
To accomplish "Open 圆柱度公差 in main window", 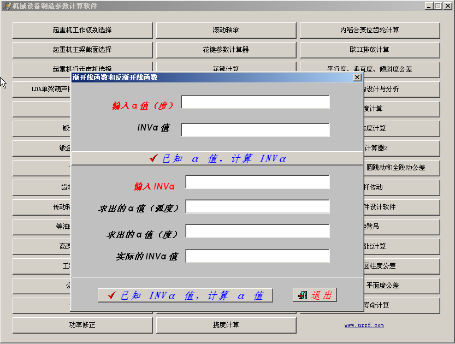I will pyautogui.click(x=402, y=266).
